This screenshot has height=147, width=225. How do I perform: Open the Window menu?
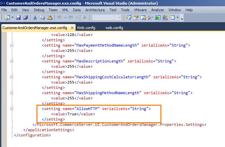175,10
